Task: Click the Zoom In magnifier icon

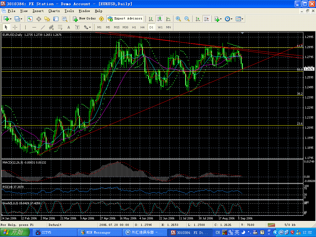Action: (x=178, y=19)
